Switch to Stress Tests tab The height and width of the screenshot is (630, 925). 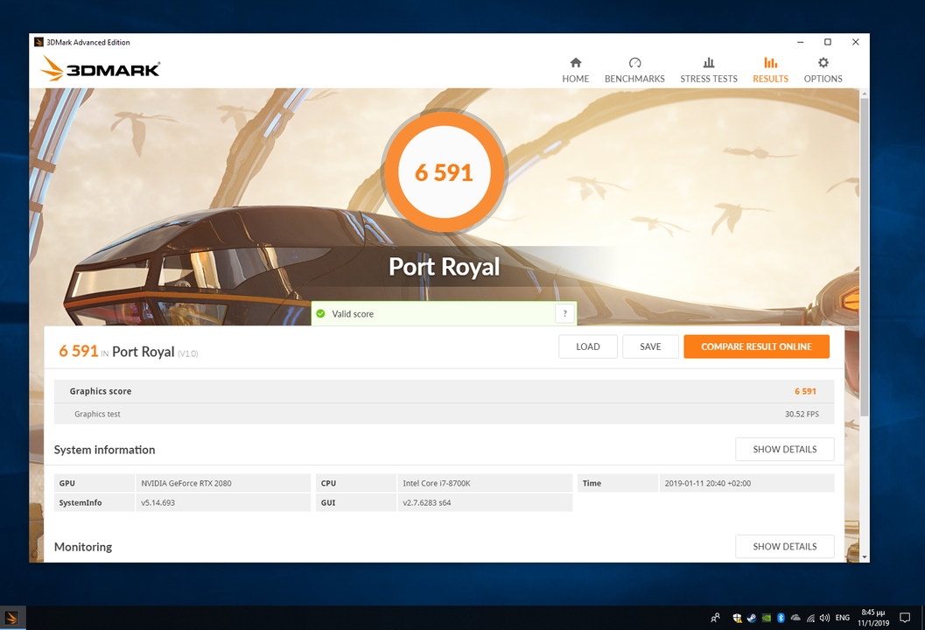point(709,70)
